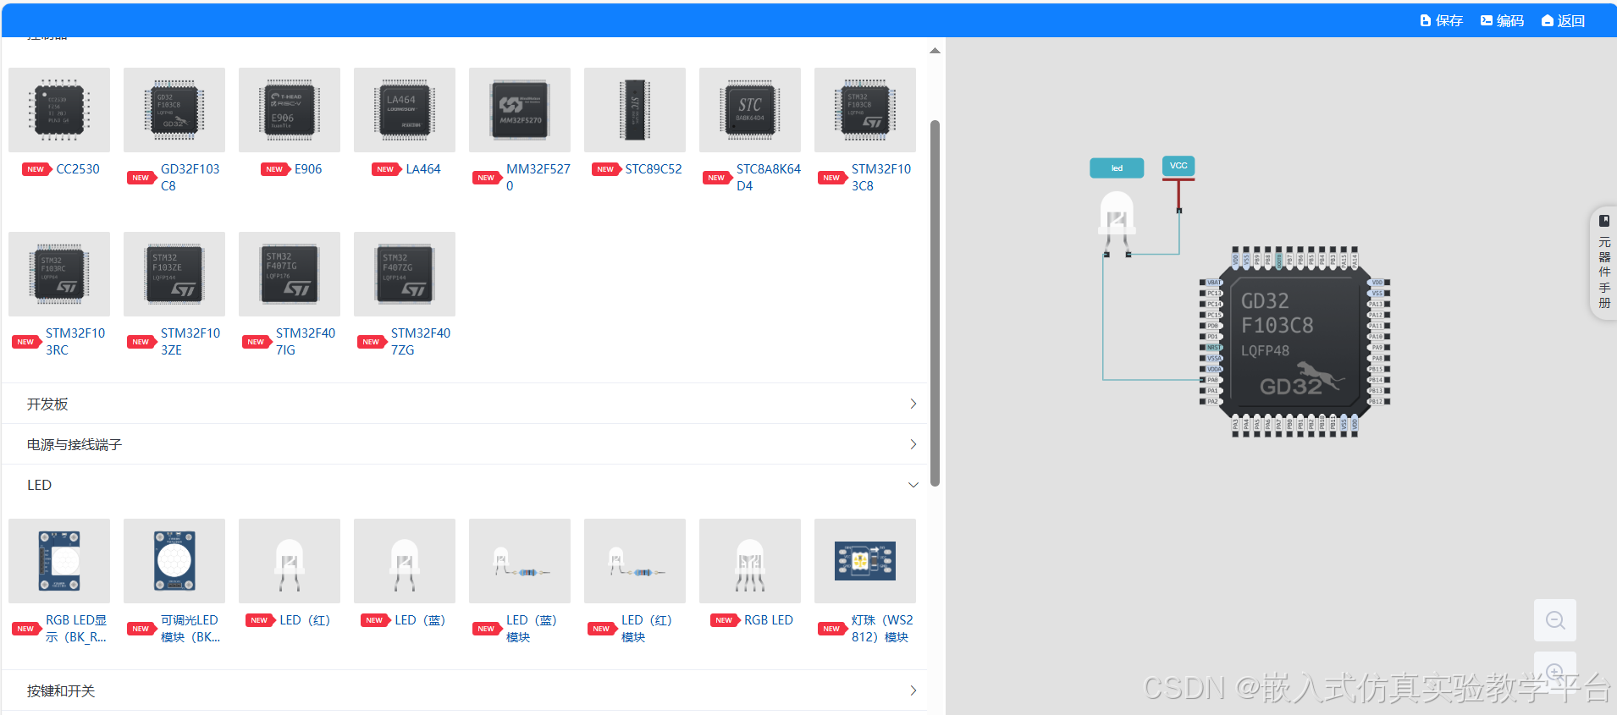Pick the MM32F5270 chip image
Screen dimensions: 1617x715
click(520, 110)
